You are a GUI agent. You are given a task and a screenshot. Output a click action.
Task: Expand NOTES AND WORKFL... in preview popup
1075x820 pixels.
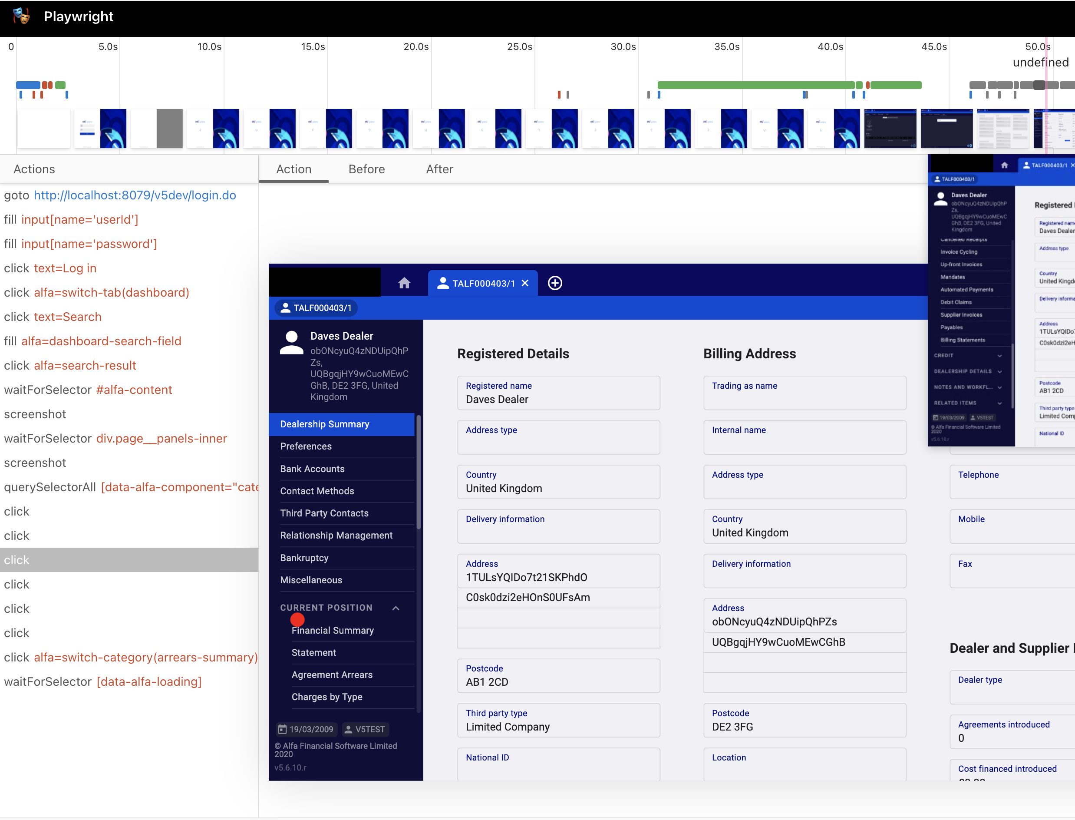(x=999, y=387)
